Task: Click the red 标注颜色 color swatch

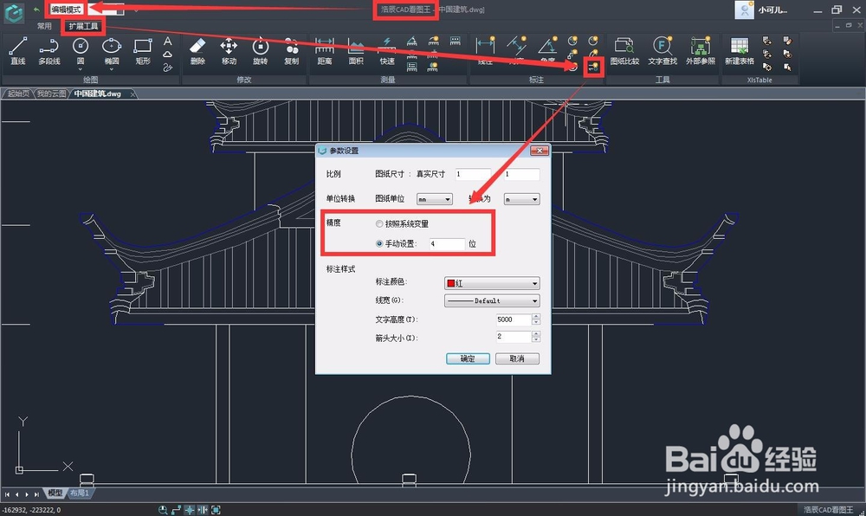Action: coord(450,283)
